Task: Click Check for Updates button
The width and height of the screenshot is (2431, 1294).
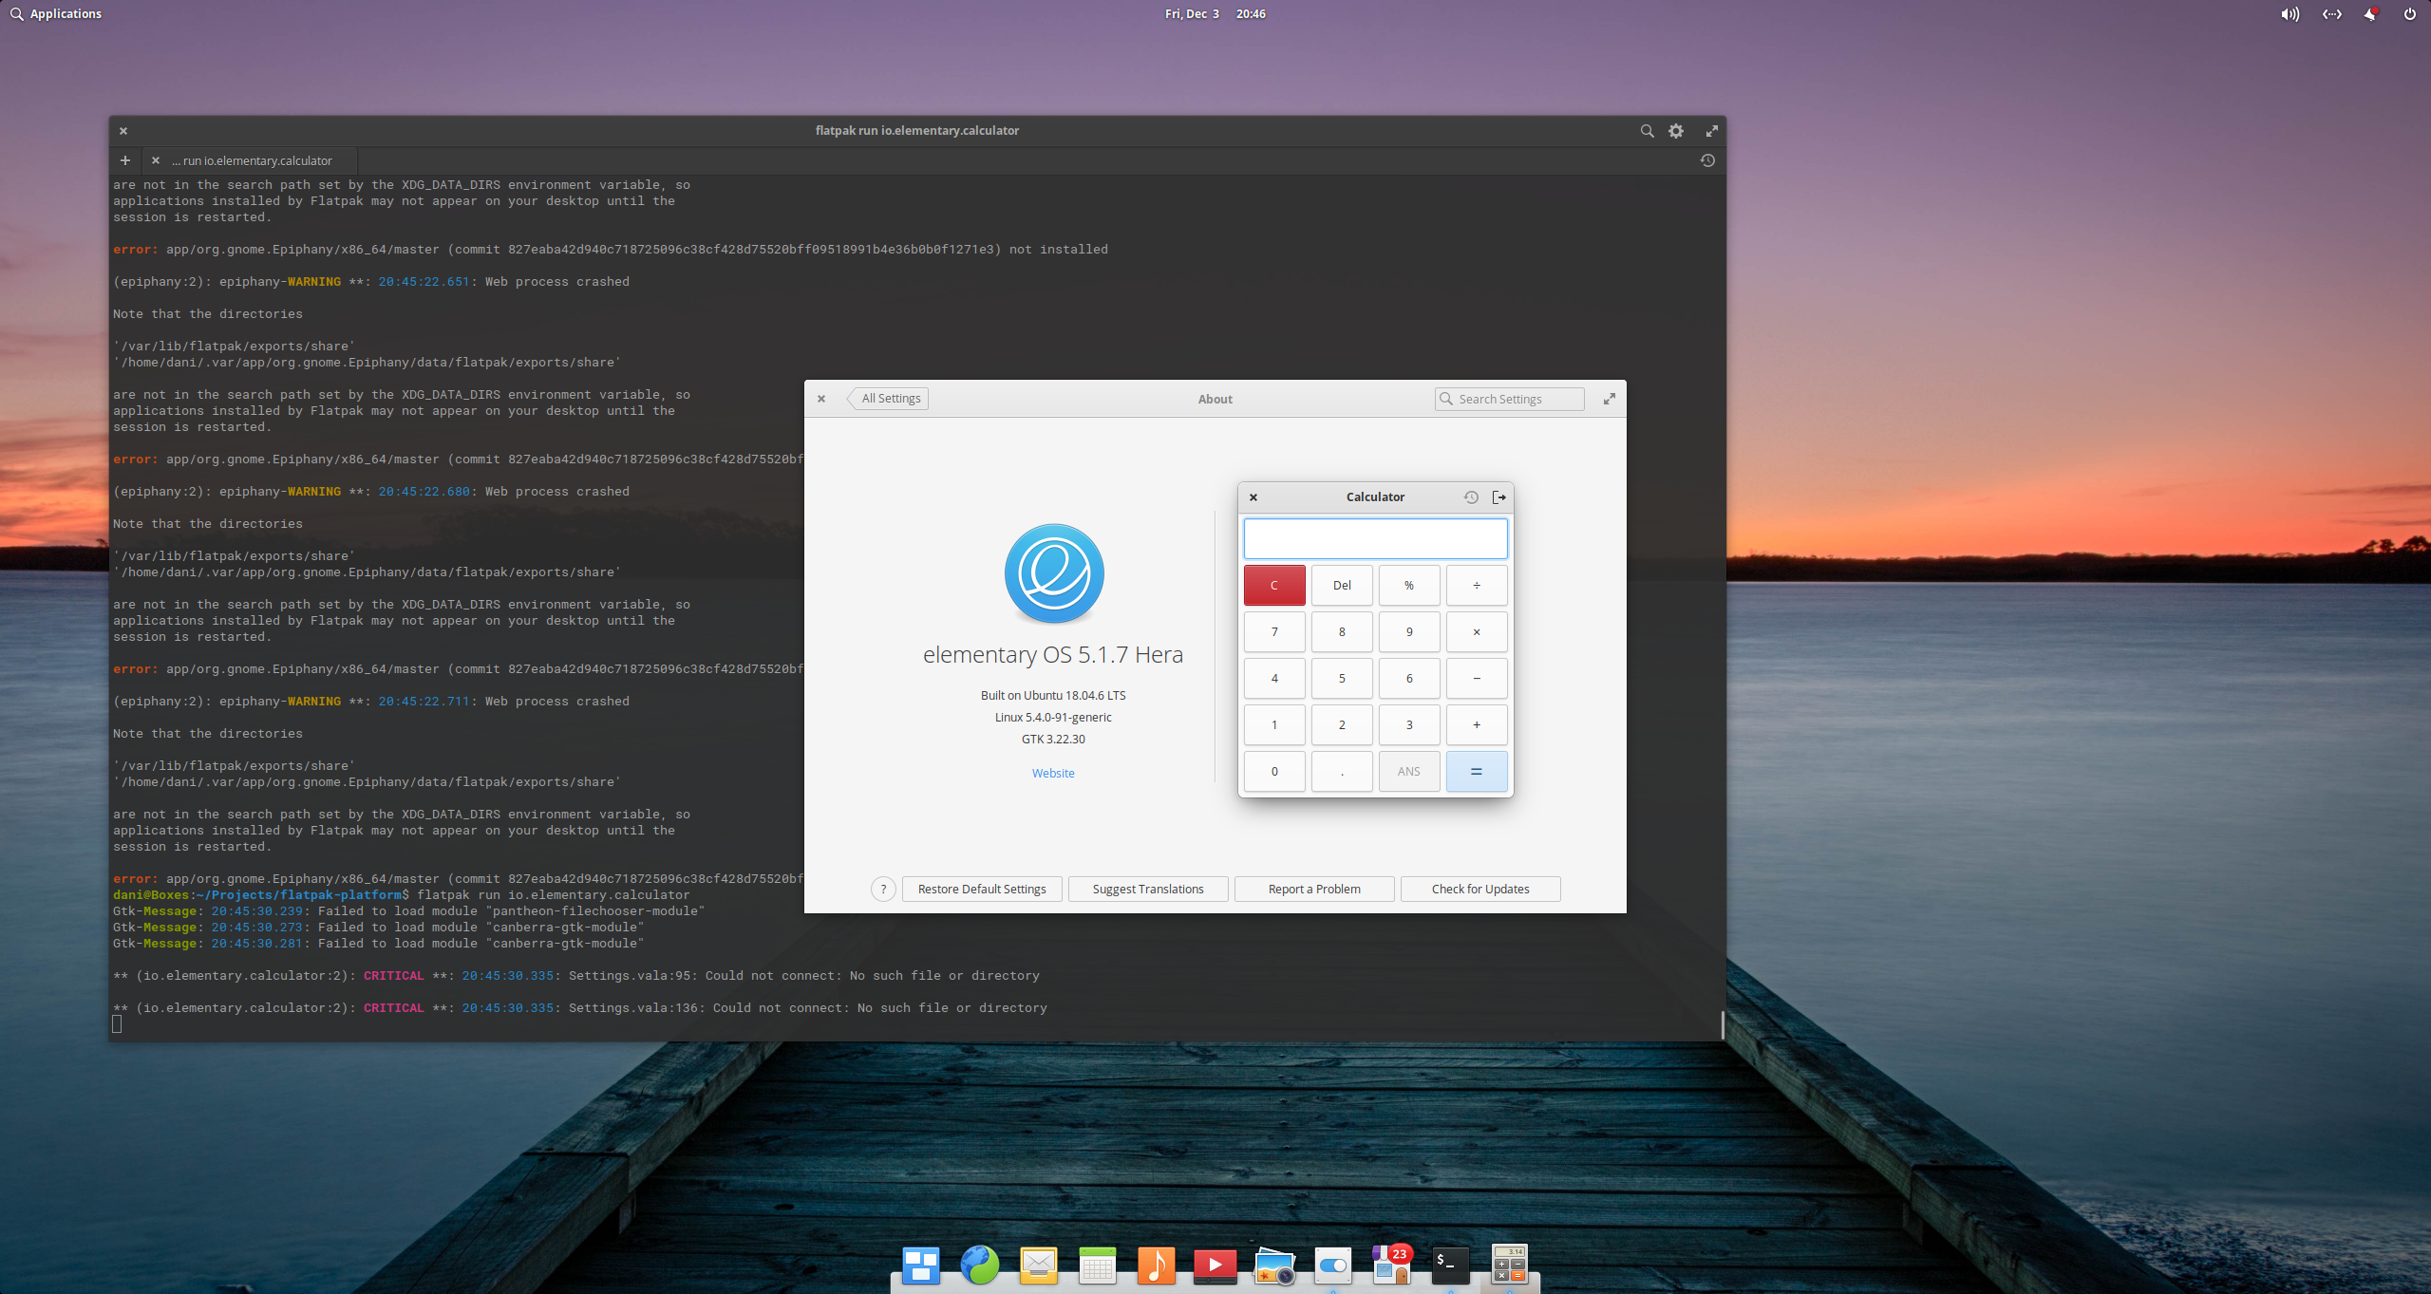Action: (x=1479, y=889)
